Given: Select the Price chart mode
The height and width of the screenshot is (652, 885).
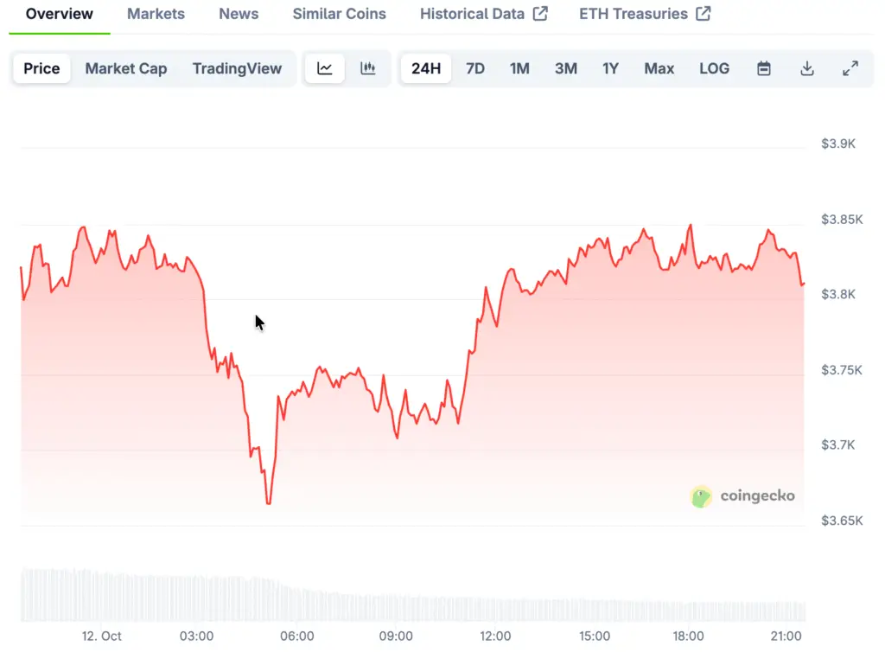Looking at the screenshot, I should tap(41, 69).
